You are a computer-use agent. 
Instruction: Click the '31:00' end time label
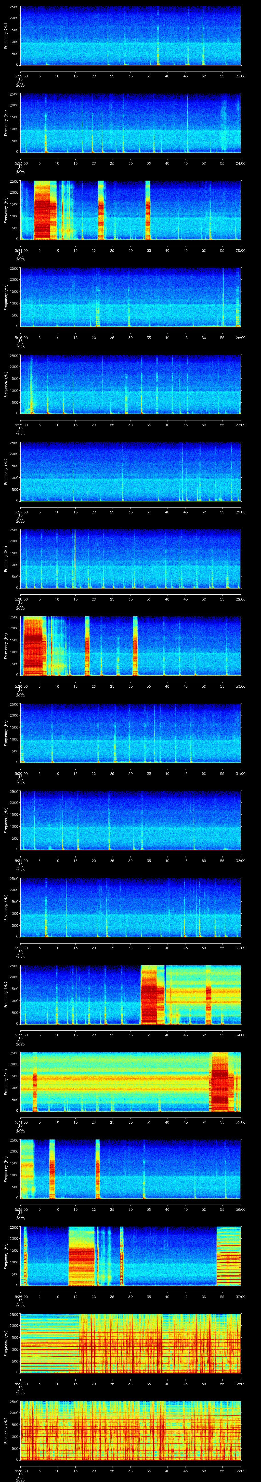240,773
